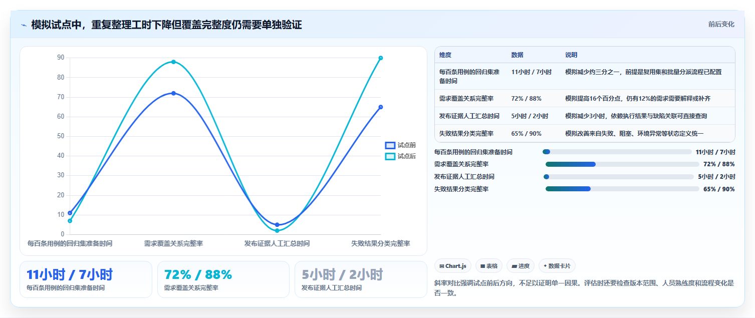Click the 试点前 point at 11 on 每百条用例的回归集准备时间
Screen dimensions: 755x318
point(70,213)
